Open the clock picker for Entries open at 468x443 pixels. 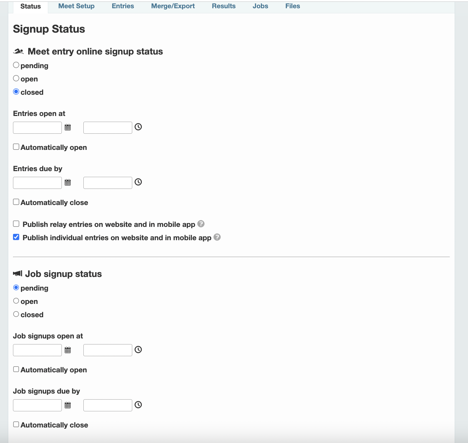pyautogui.click(x=138, y=127)
